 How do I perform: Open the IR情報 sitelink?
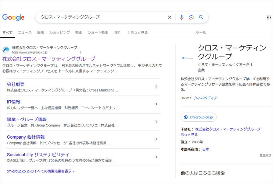14,102
